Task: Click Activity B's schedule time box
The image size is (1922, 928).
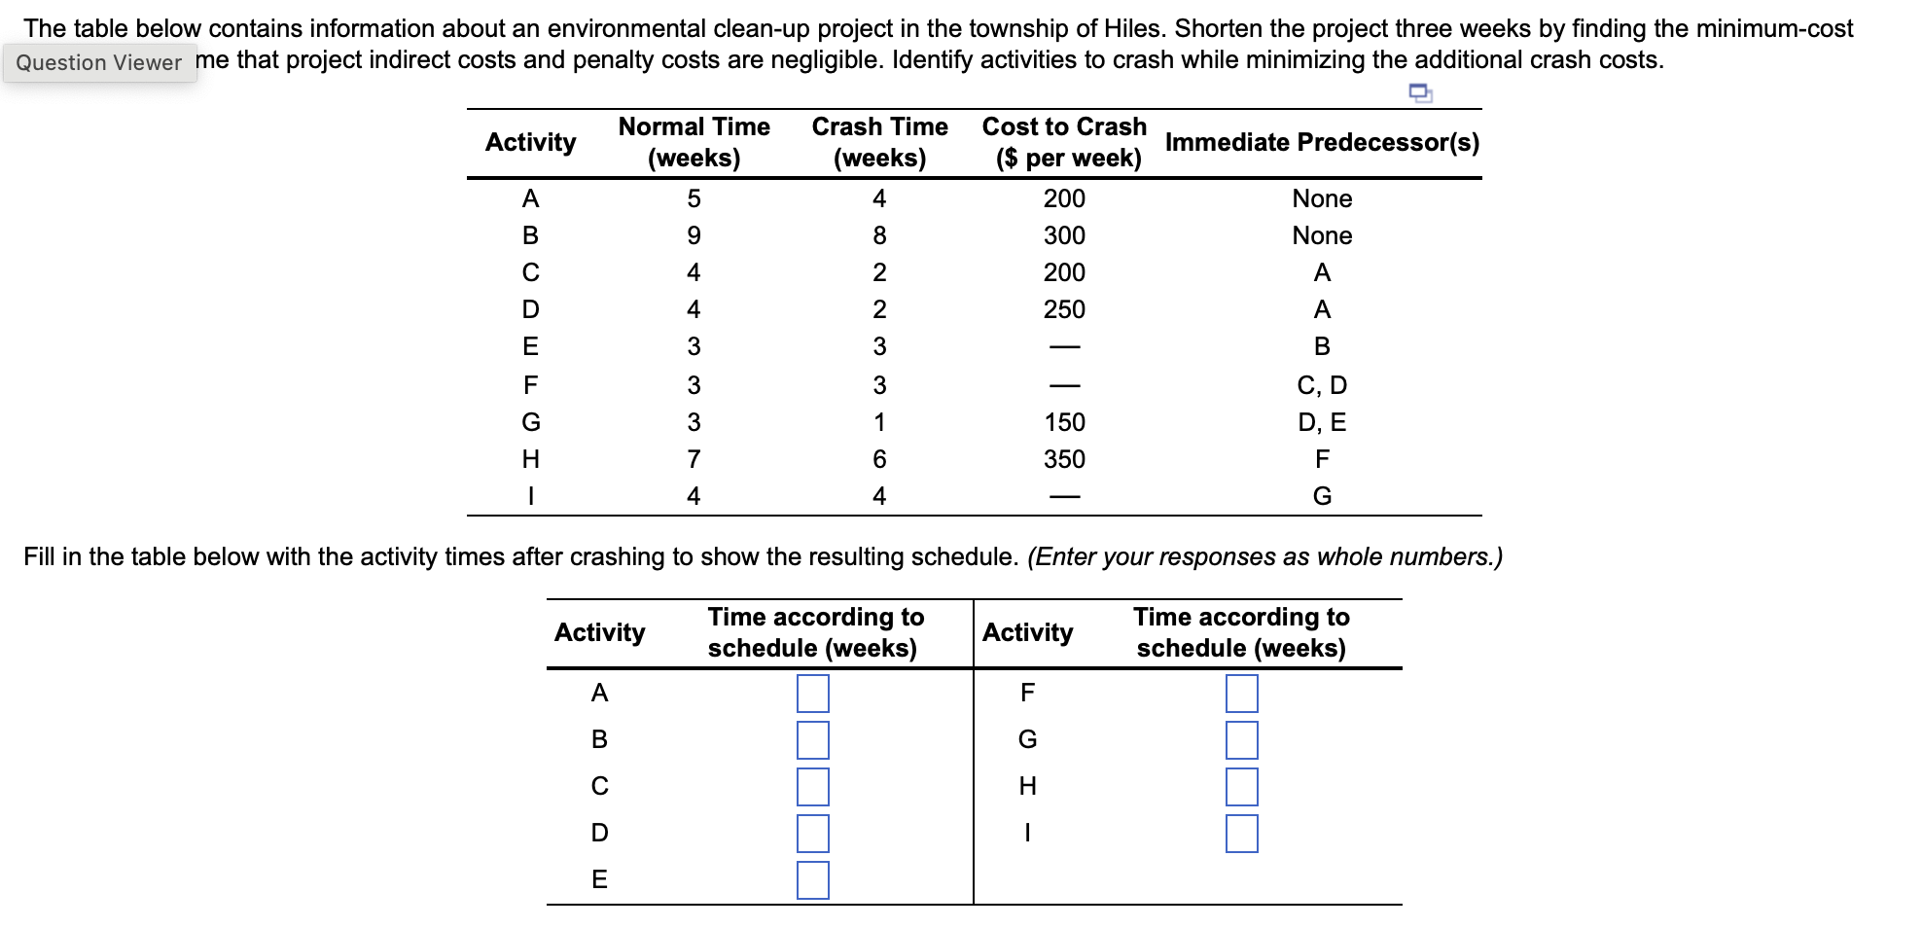Action: tap(811, 740)
